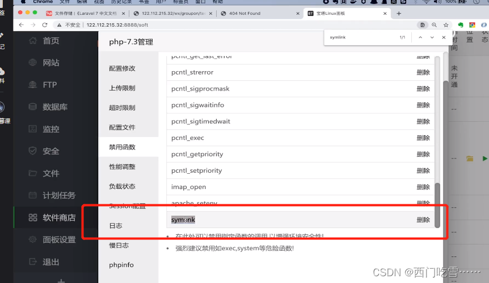Click the disabled functions list scrollbar thumb
489x283 pixels.
click(437, 205)
